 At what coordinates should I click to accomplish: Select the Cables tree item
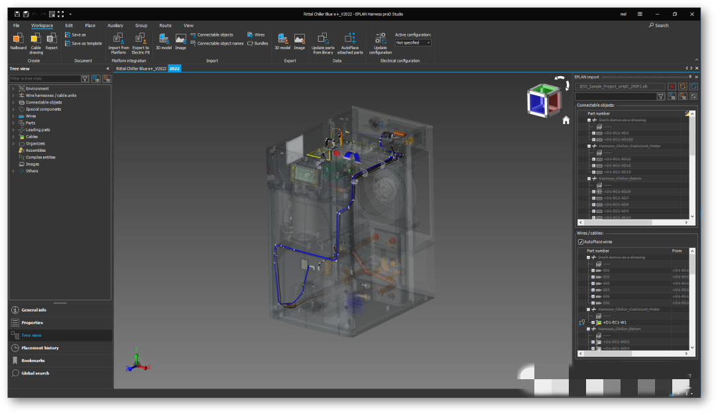point(32,137)
